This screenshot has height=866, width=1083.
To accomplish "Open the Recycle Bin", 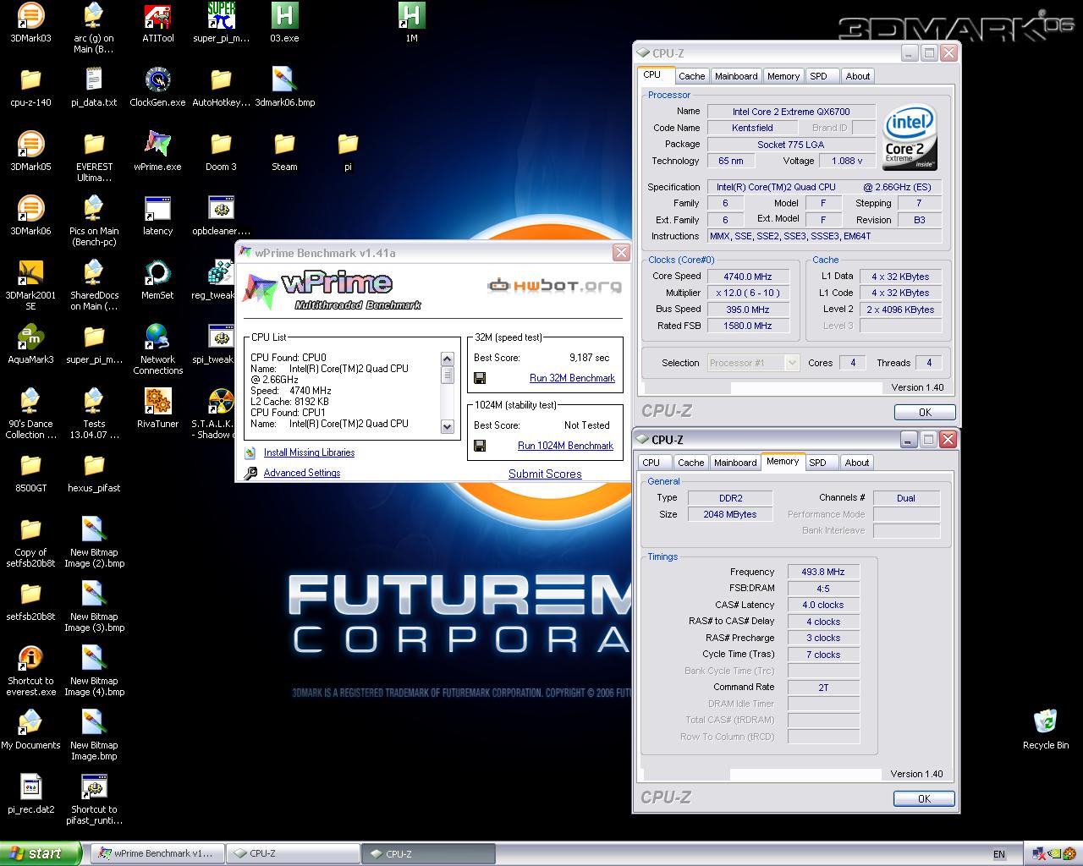I will 1046,730.
